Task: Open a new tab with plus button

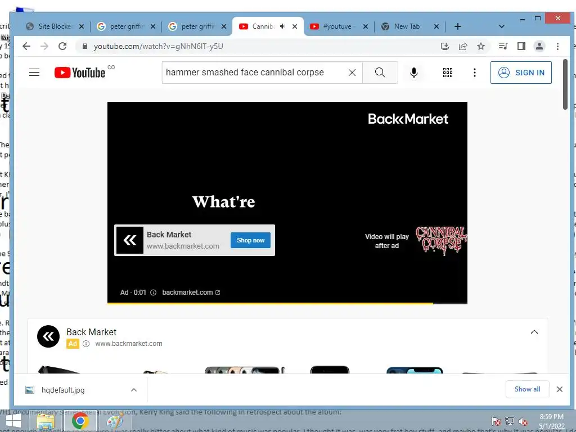Action: pyautogui.click(x=458, y=26)
